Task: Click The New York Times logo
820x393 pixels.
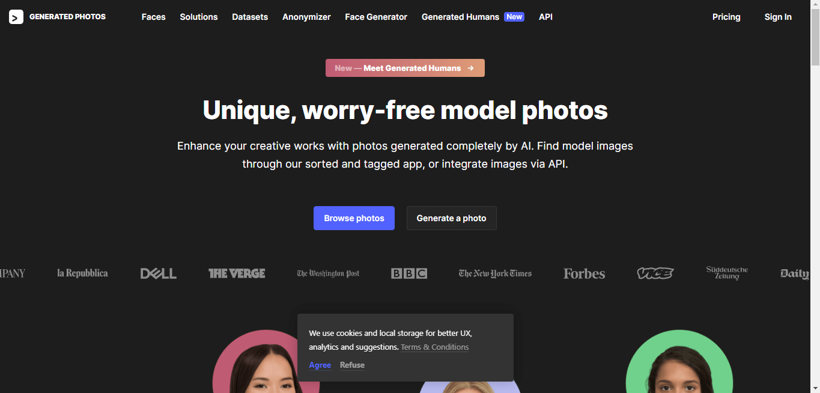Action: coord(495,273)
